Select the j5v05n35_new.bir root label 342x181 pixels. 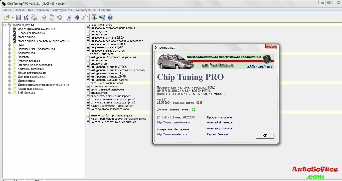tap(24, 25)
